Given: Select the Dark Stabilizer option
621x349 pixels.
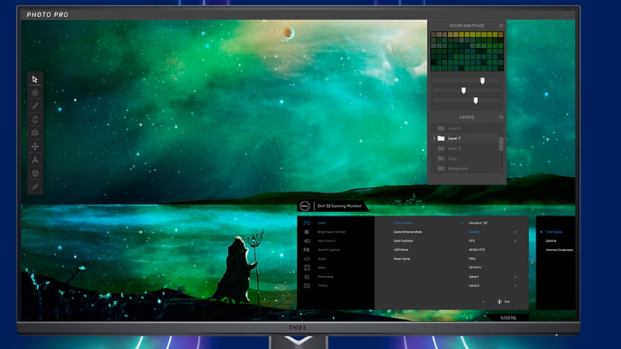Looking at the screenshot, I should [x=403, y=240].
